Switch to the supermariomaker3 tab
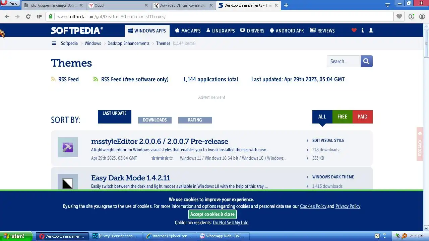 point(53,5)
